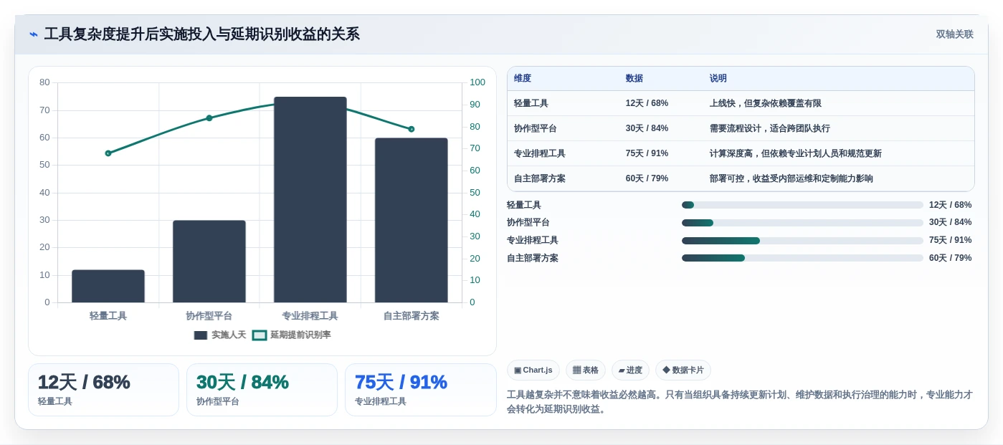This screenshot has width=1003, height=445.
Task: Click the 协作型平台 progress bar
Action: pyautogui.click(x=802, y=223)
